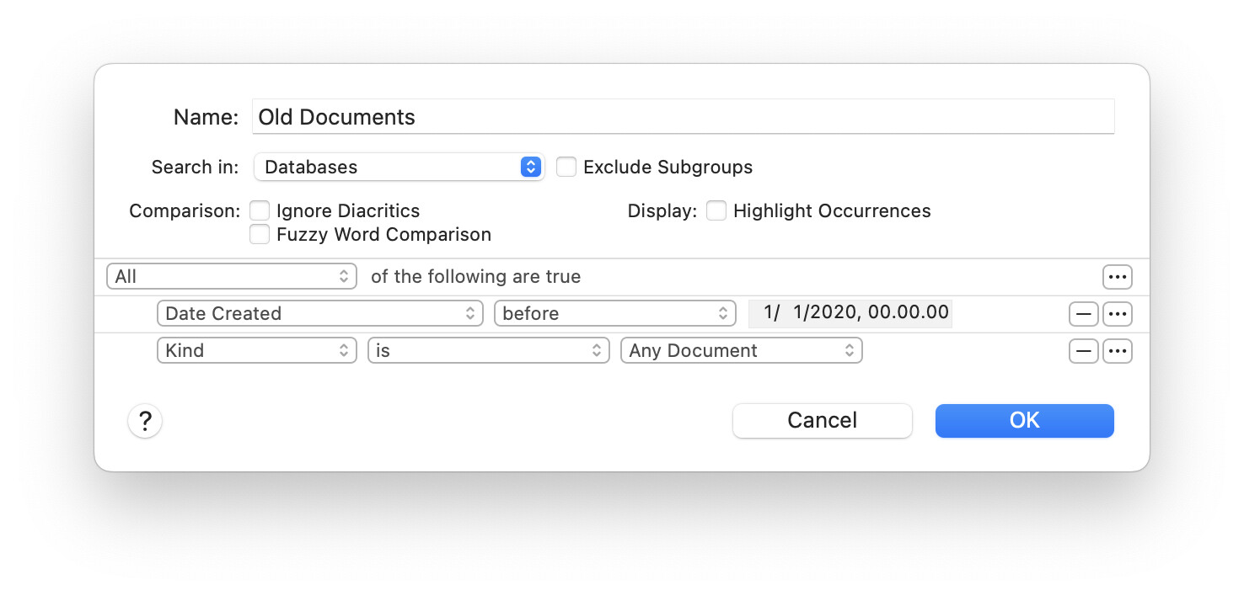Click the Cancel button
1244x596 pixels.
(x=822, y=421)
